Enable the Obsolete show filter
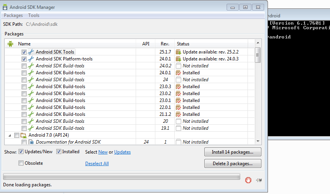Viewport: 330px width, 194px height. pos(21,163)
